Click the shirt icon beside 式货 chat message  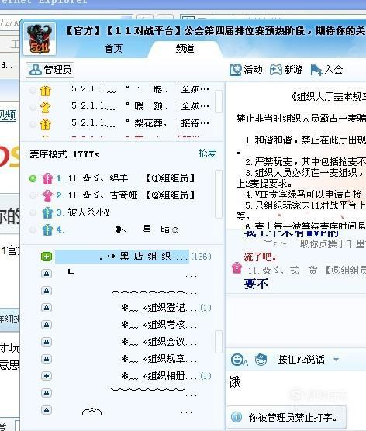point(237,268)
